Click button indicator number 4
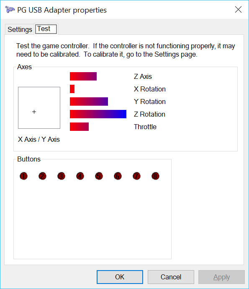This screenshot has width=249, height=289. 80,176
